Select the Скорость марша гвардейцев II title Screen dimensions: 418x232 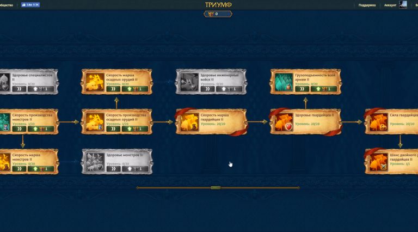pyautogui.click(x=214, y=117)
